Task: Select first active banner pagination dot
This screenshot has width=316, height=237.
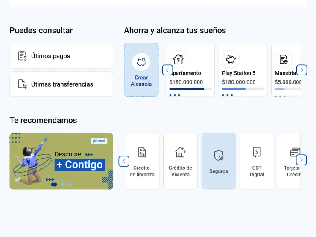Action: tap(54, 185)
